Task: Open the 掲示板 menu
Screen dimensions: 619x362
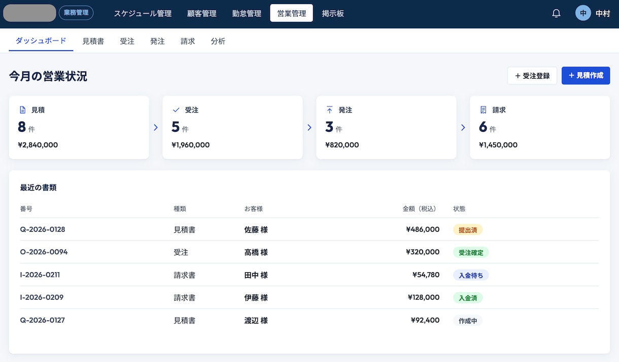Action: [333, 14]
